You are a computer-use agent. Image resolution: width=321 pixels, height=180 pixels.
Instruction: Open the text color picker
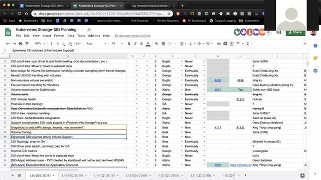(148, 43)
